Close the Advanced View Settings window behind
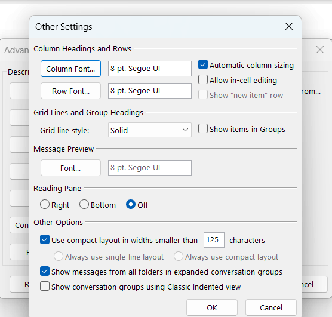This screenshot has height=317, width=332. coord(319,50)
